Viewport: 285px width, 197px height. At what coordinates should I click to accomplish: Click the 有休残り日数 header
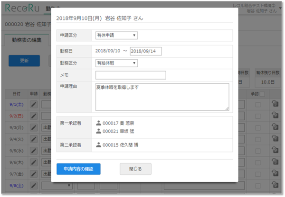tap(268, 73)
